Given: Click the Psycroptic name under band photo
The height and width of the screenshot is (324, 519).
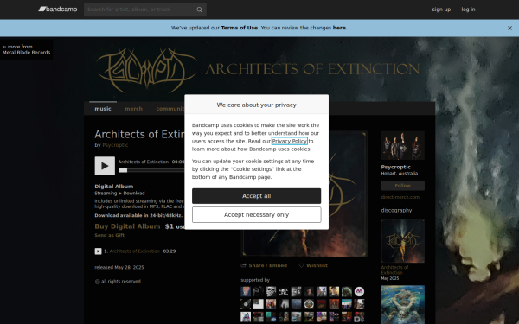Looking at the screenshot, I should (x=396, y=168).
